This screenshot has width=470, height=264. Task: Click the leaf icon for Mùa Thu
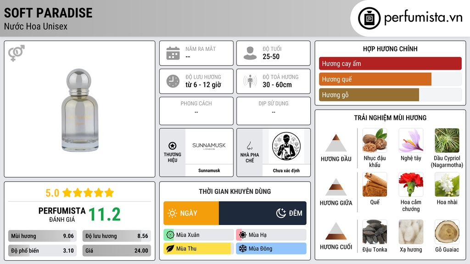(170, 248)
